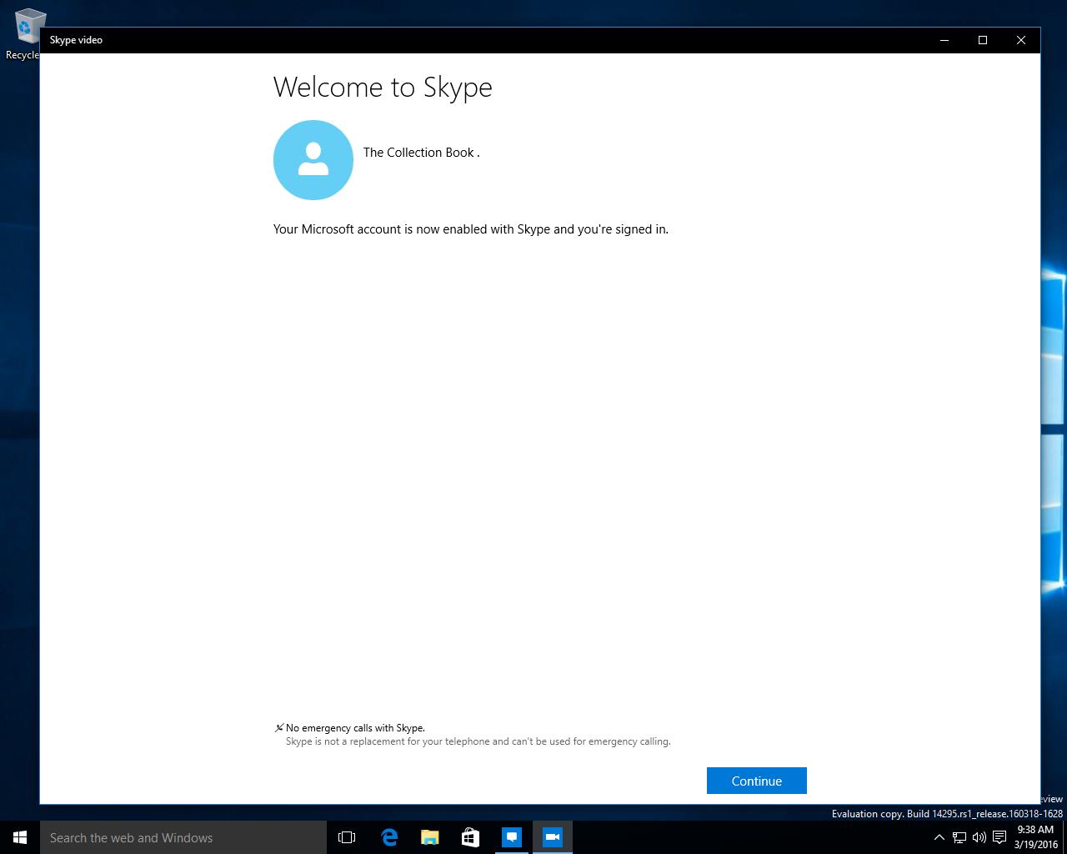The width and height of the screenshot is (1067, 854).
Task: Open Task View from the taskbar
Action: tap(347, 837)
